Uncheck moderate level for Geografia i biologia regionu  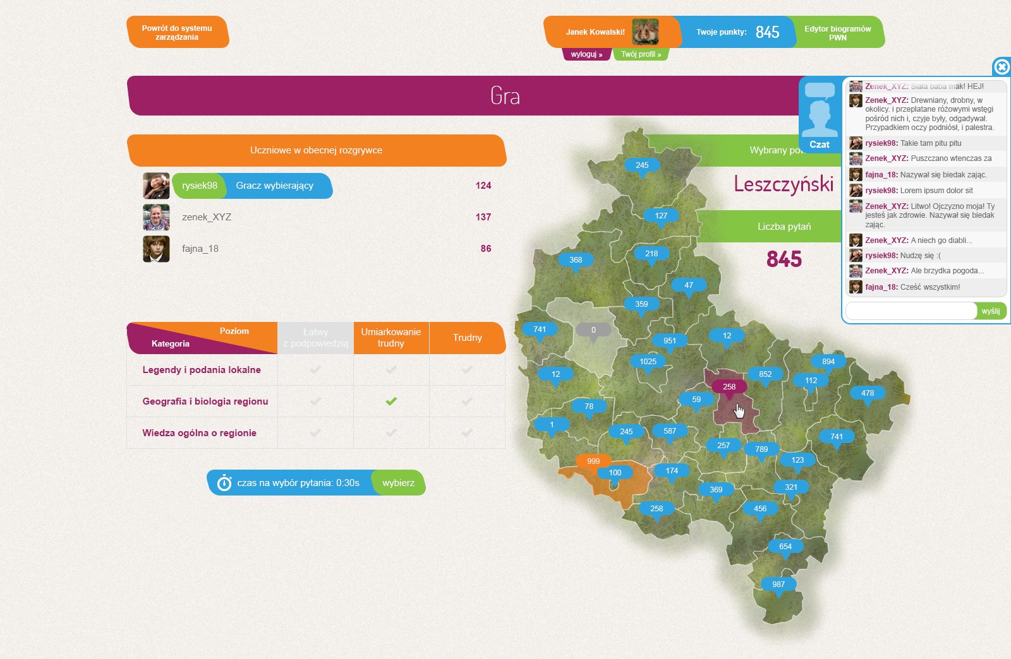pos(391,401)
